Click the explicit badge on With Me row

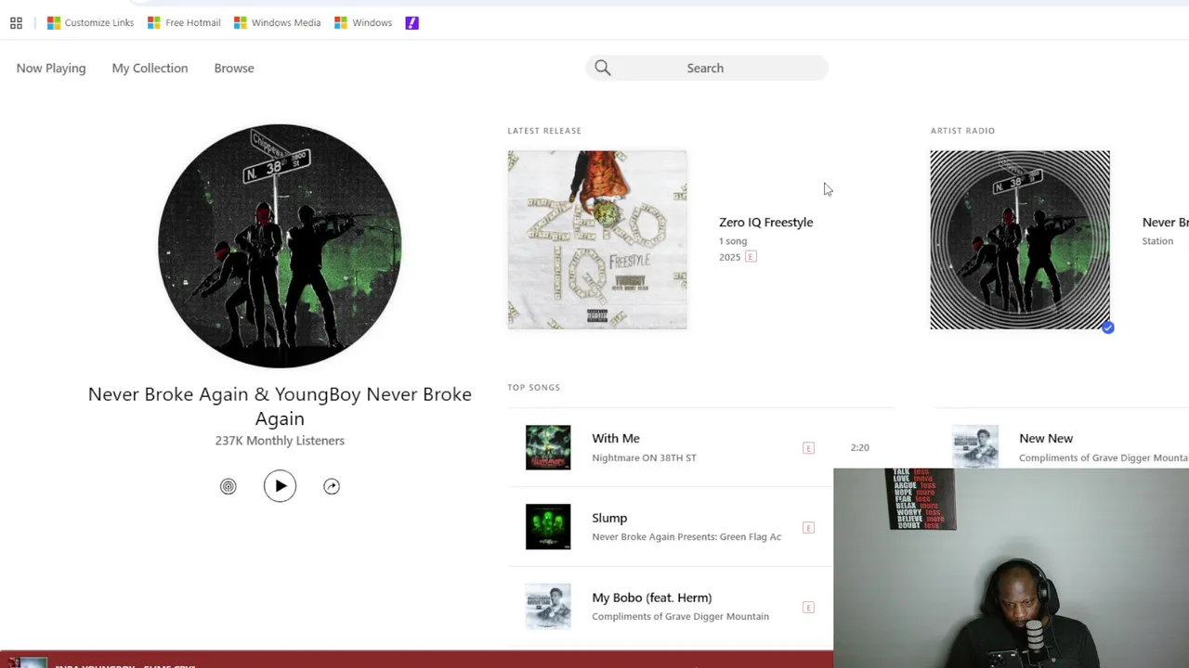coord(808,448)
